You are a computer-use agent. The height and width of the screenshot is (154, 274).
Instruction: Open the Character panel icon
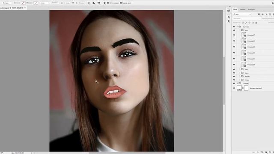(x=229, y=17)
